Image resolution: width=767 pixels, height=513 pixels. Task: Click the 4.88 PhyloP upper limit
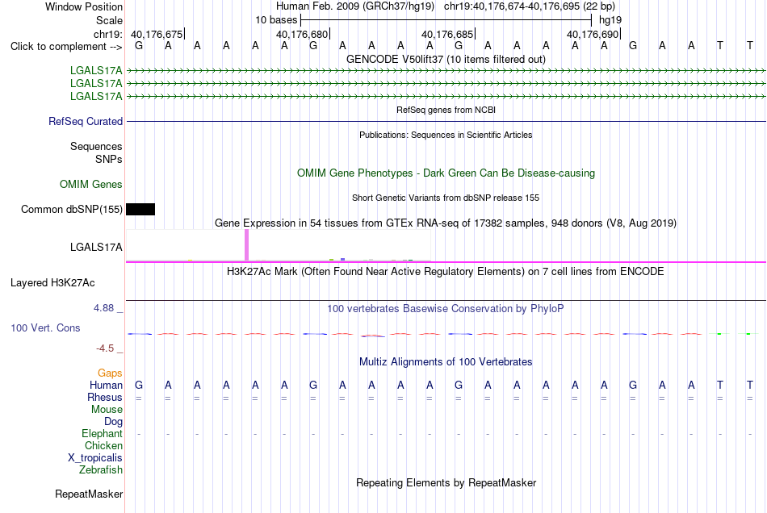(103, 308)
